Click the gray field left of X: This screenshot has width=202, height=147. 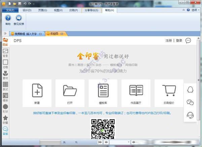50,142
